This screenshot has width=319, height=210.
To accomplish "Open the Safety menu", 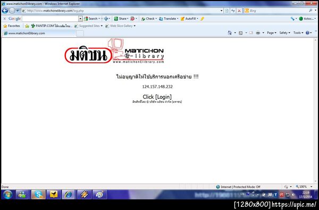I will click(x=284, y=33).
